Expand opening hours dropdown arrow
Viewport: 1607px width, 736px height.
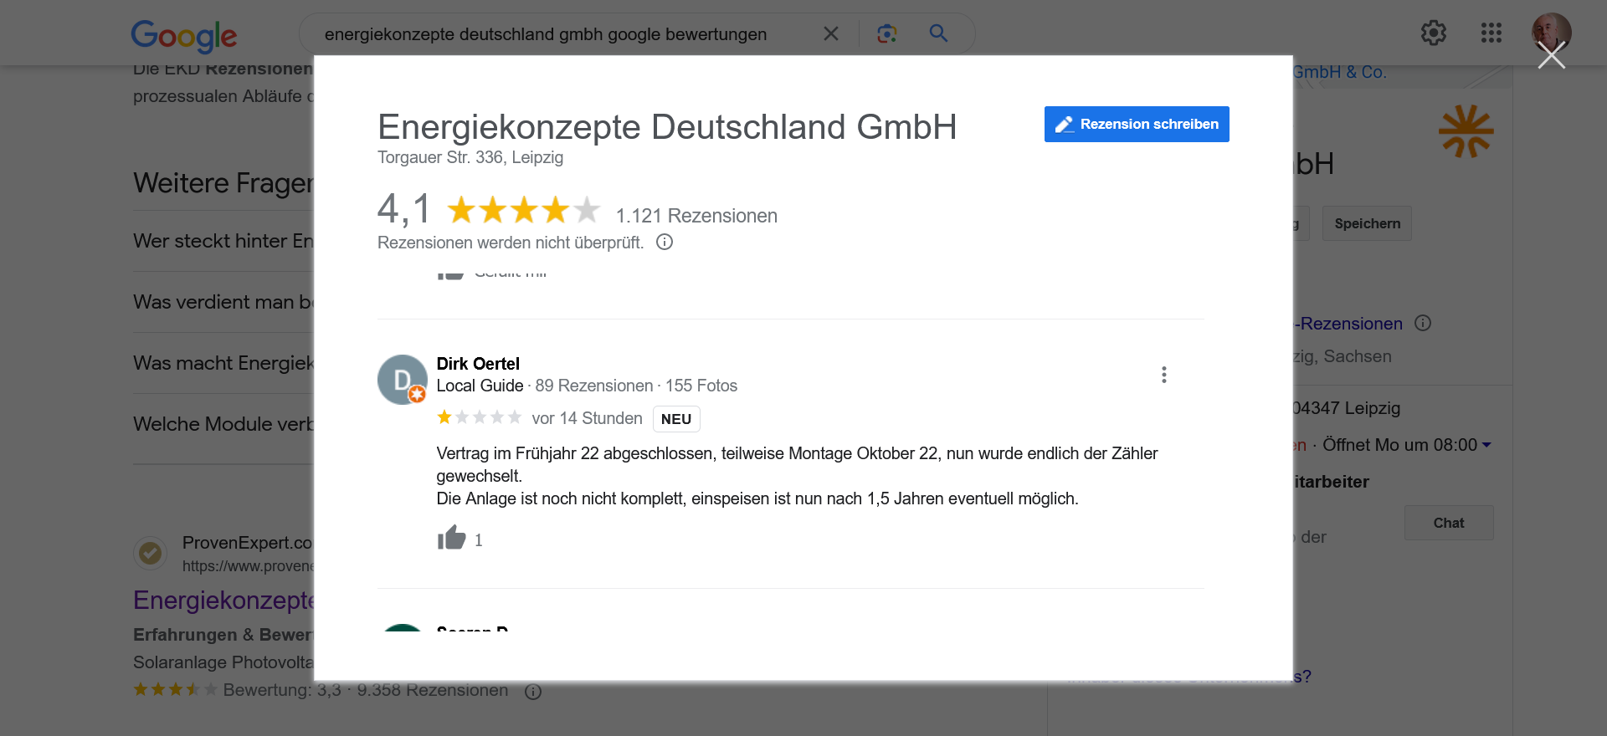(1486, 445)
